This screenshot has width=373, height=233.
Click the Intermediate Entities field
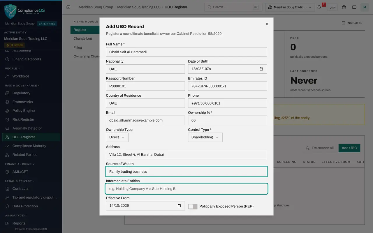[186, 189]
